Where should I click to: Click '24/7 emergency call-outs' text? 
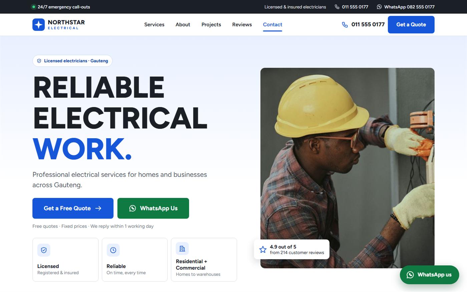[64, 7]
